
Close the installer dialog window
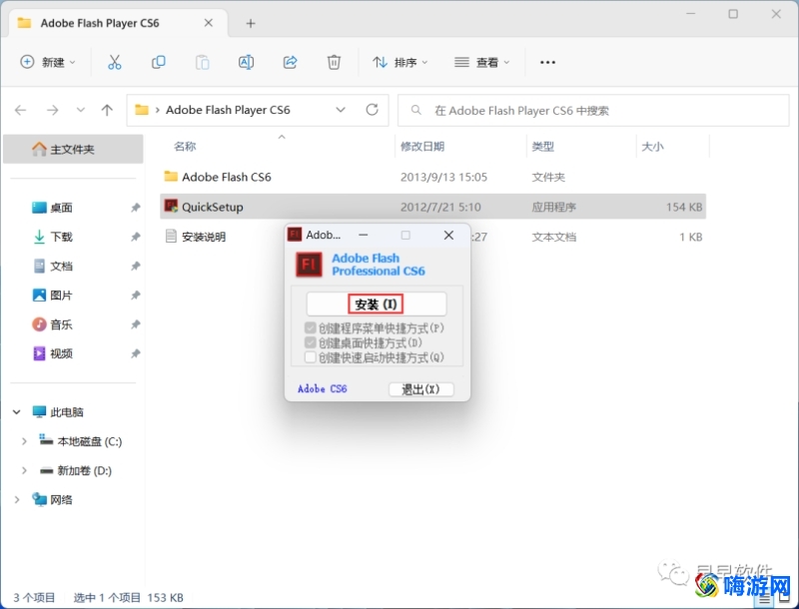(448, 235)
